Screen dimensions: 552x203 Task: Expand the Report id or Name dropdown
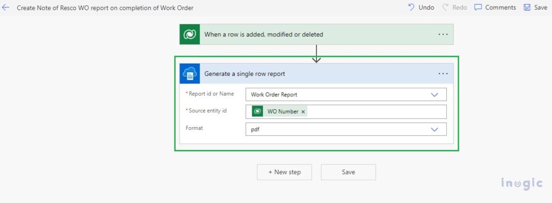pos(434,95)
